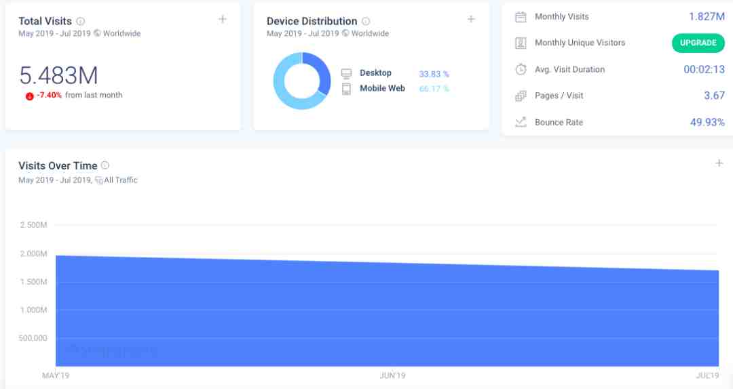Click the MAY'19 axis label
This screenshot has width=733, height=389.
click(x=56, y=375)
